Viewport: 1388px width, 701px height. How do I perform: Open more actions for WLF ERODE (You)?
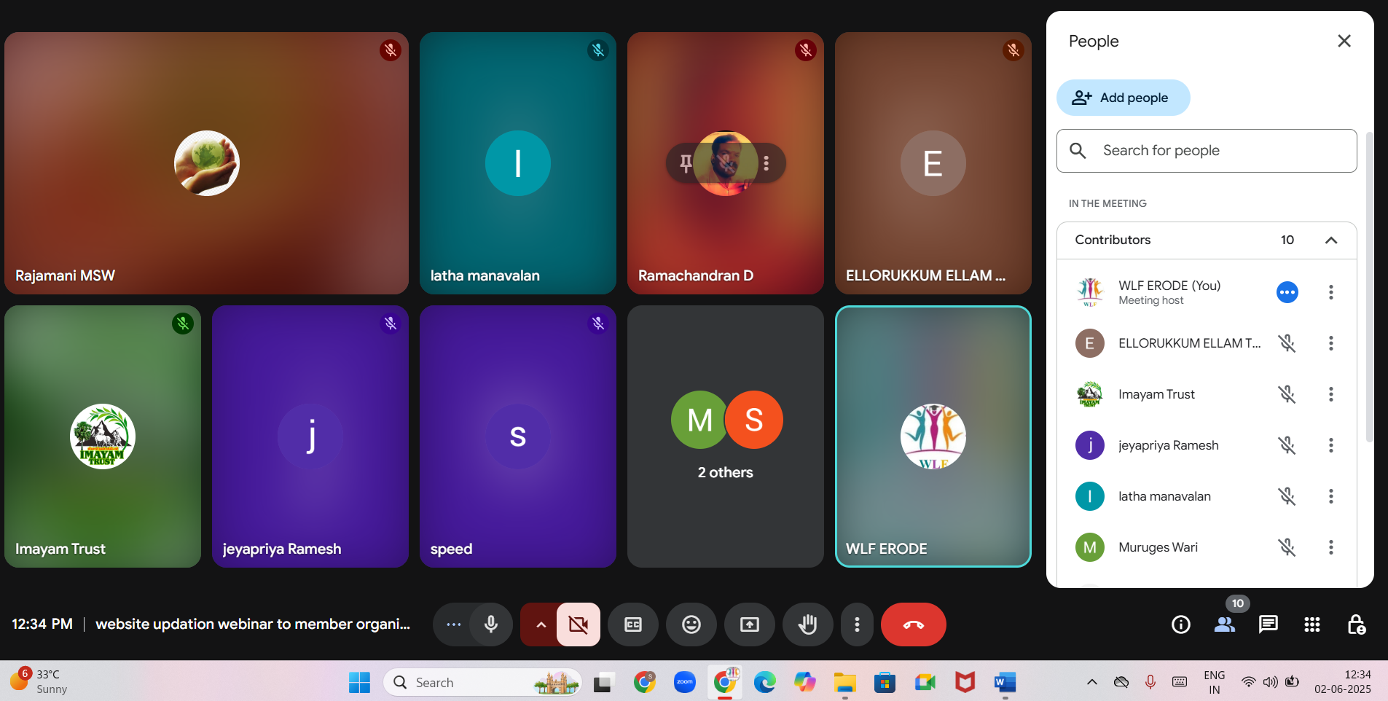1331,292
